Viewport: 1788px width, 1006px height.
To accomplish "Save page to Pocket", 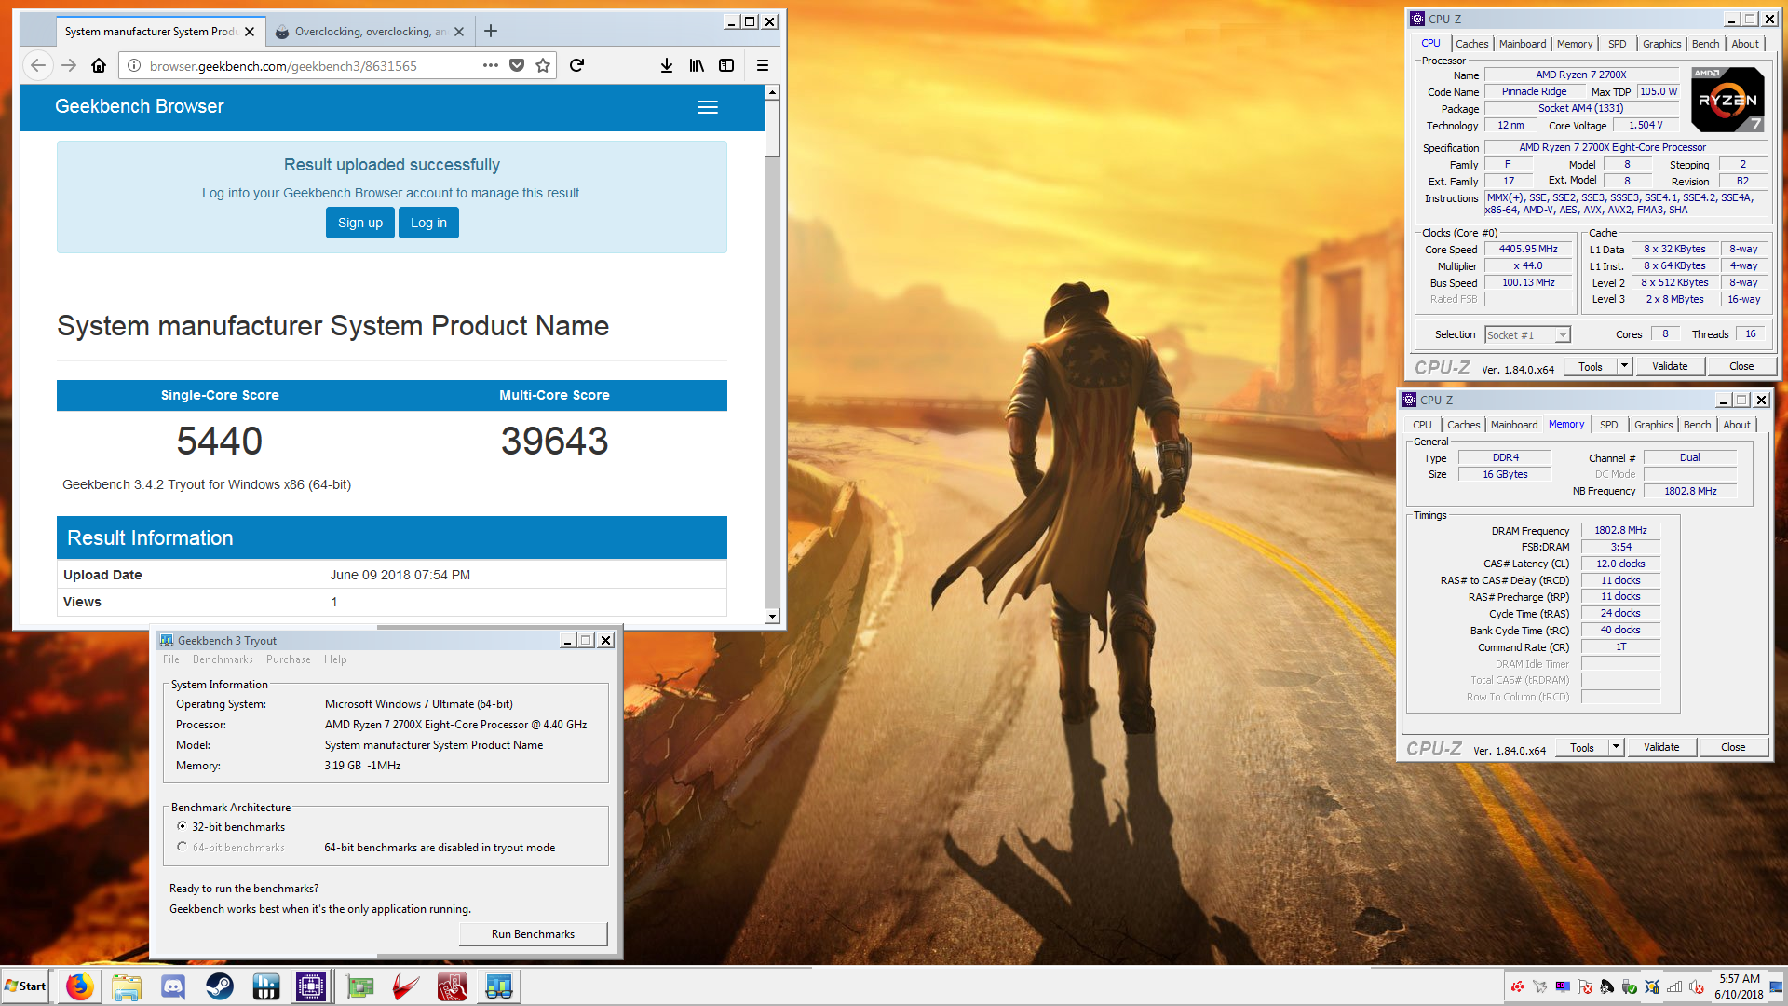I will [517, 65].
